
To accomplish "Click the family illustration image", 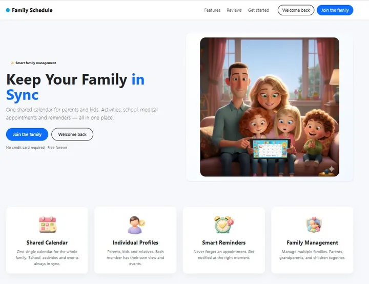I will (x=270, y=107).
